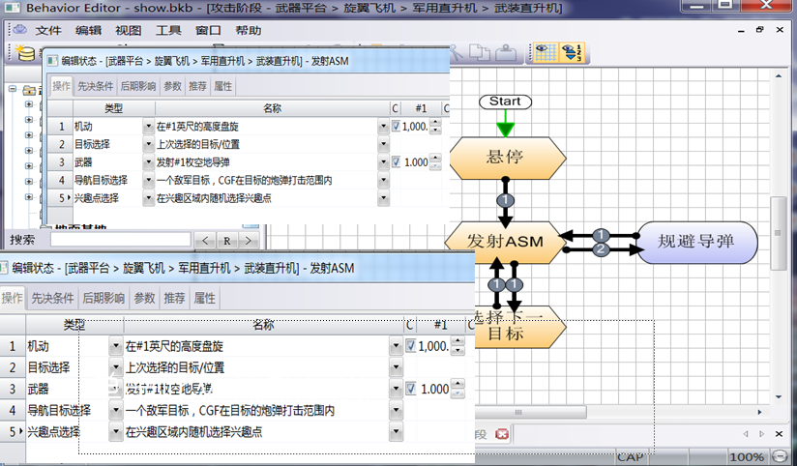Screen dimensions: 797x466
Task: Open the 工具 menu
Action: (x=168, y=31)
